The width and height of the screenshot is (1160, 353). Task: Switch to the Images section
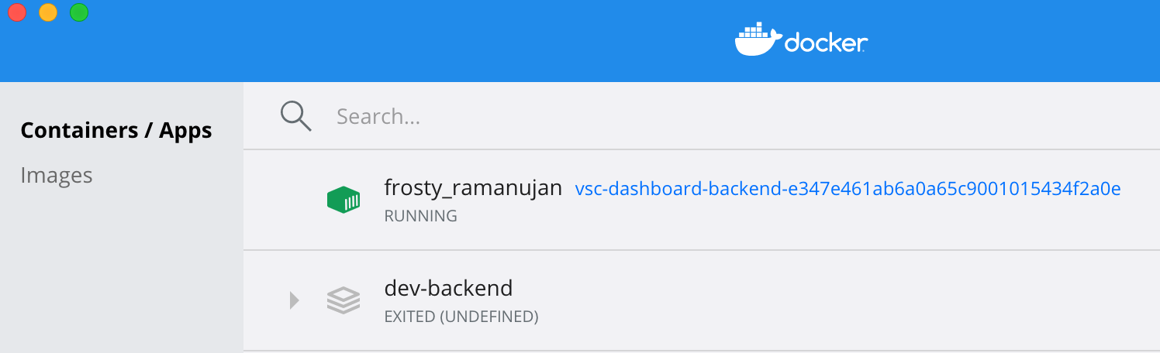click(57, 175)
